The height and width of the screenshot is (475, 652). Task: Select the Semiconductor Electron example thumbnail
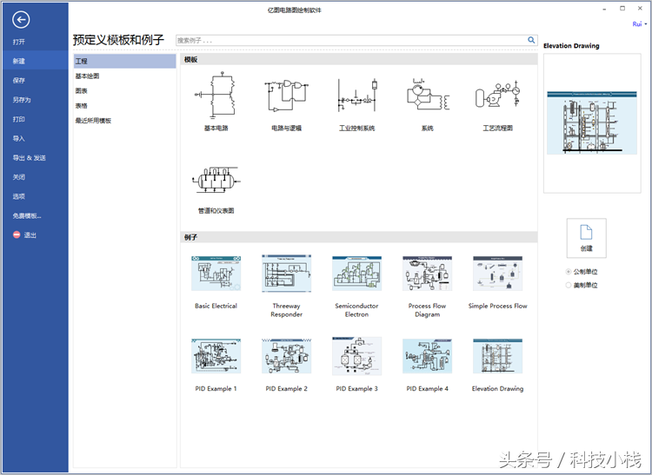tap(356, 274)
